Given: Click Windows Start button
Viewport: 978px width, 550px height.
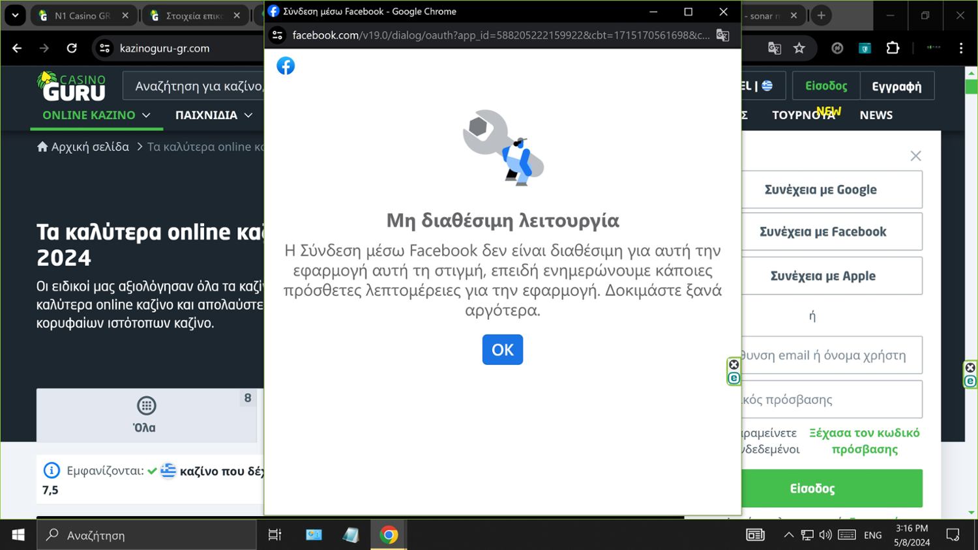Looking at the screenshot, I should (x=18, y=535).
